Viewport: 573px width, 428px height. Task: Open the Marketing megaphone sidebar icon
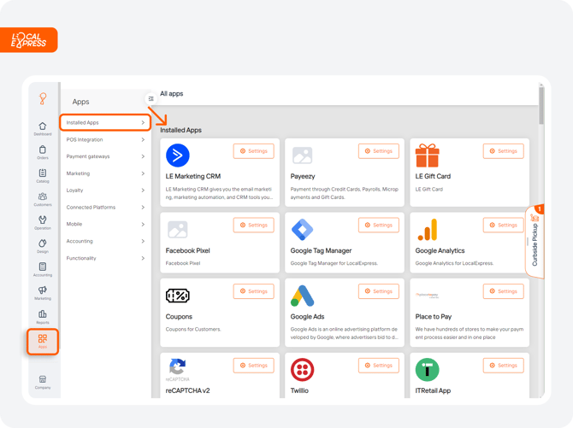tap(43, 292)
